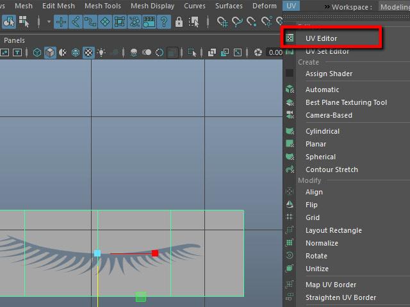
Task: Click the Cylindrical mapping icon
Action: (x=290, y=131)
